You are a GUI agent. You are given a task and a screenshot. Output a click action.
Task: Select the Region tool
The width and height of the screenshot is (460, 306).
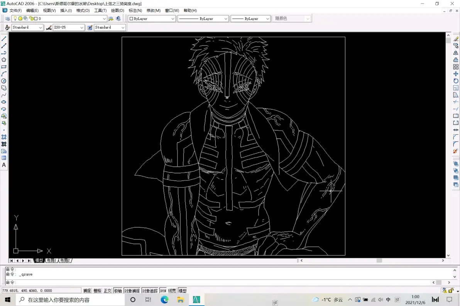(x=4, y=151)
